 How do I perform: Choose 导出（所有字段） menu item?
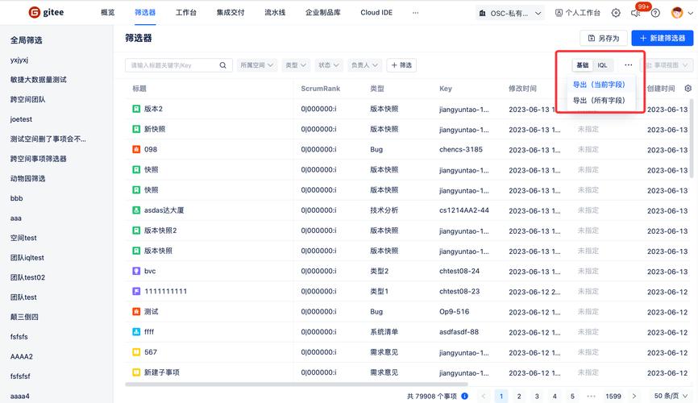[601, 100]
